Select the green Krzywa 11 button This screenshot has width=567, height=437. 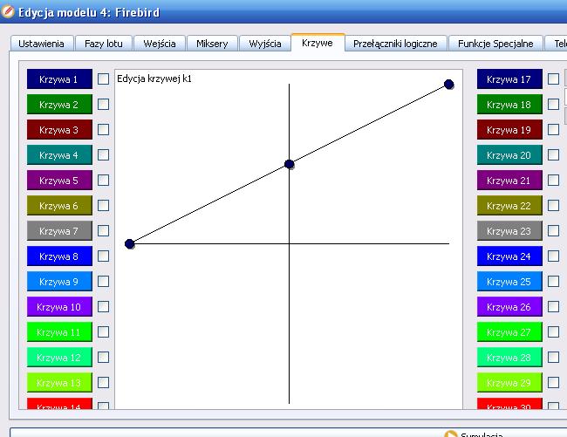click(59, 332)
